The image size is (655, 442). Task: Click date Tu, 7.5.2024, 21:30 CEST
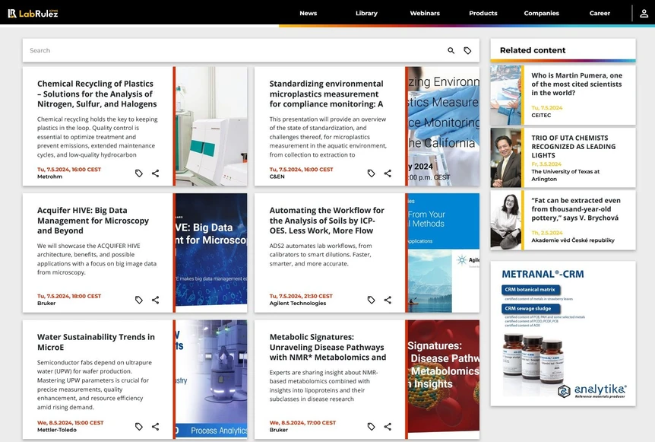[x=301, y=296]
